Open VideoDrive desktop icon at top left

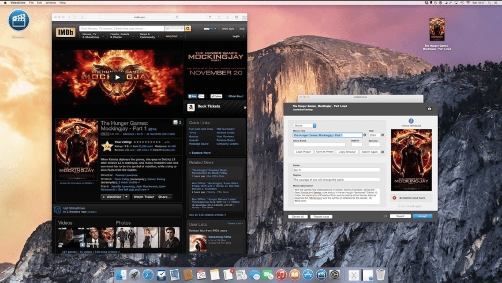pos(18,20)
